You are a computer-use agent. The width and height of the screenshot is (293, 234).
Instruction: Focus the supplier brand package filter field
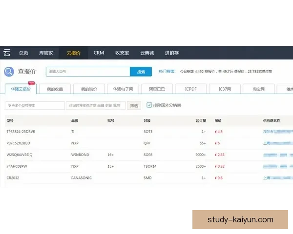click(x=96, y=106)
